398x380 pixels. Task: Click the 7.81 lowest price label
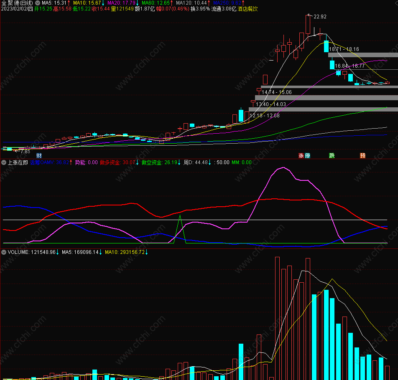point(26,152)
